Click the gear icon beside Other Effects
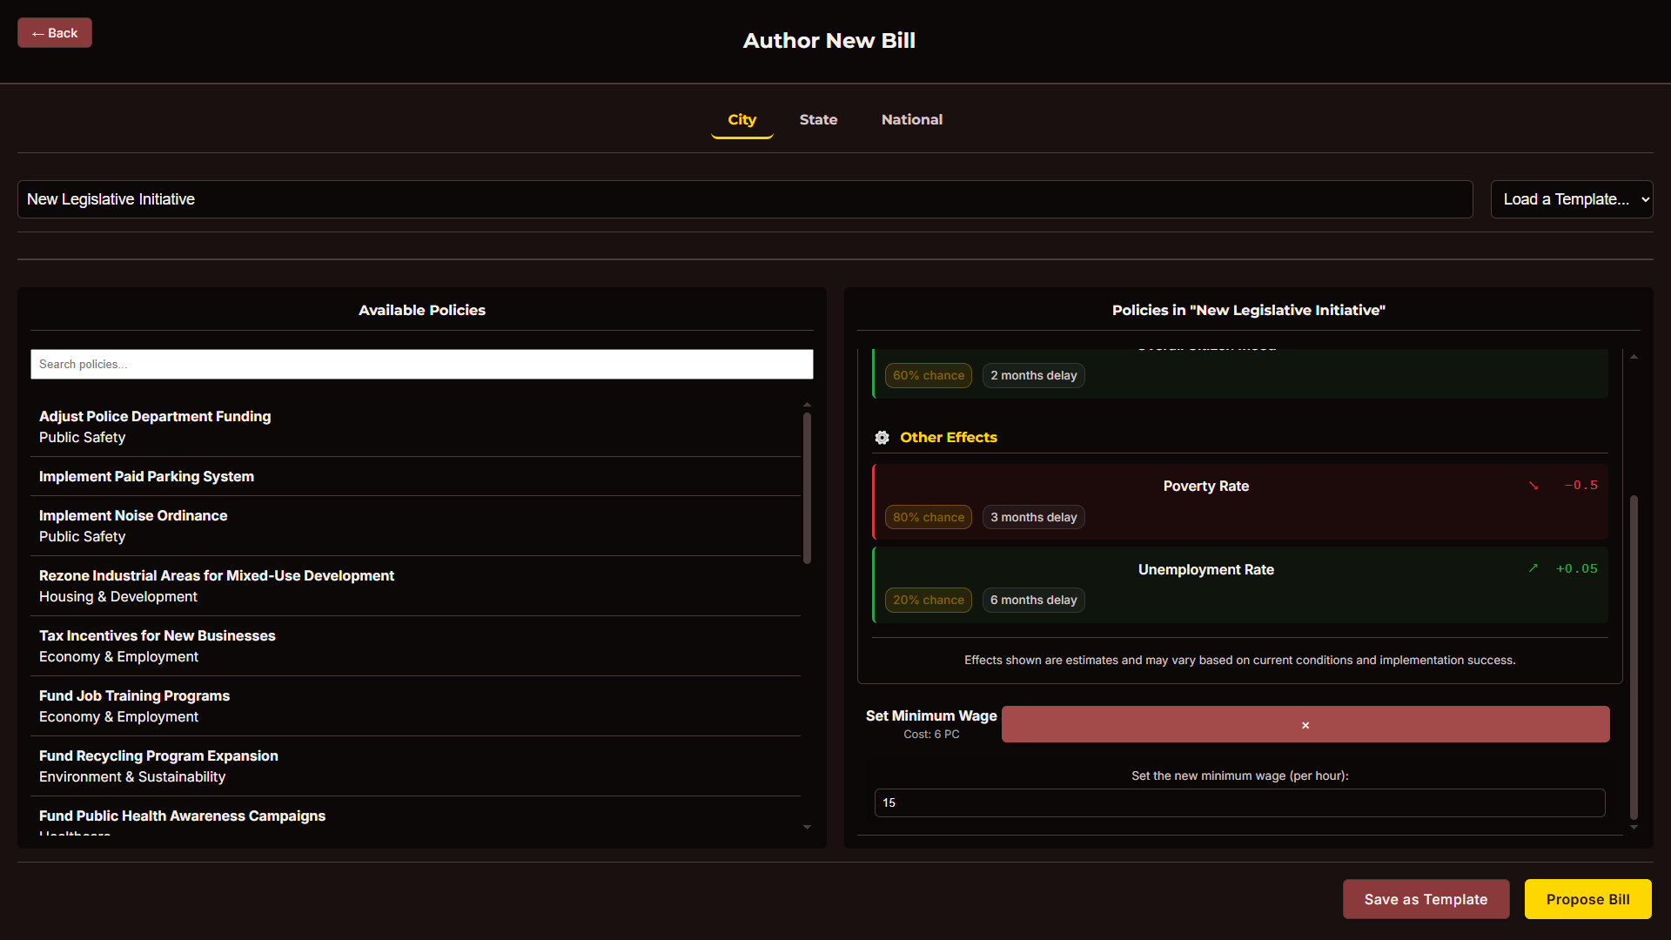1671x940 pixels. pyautogui.click(x=882, y=438)
